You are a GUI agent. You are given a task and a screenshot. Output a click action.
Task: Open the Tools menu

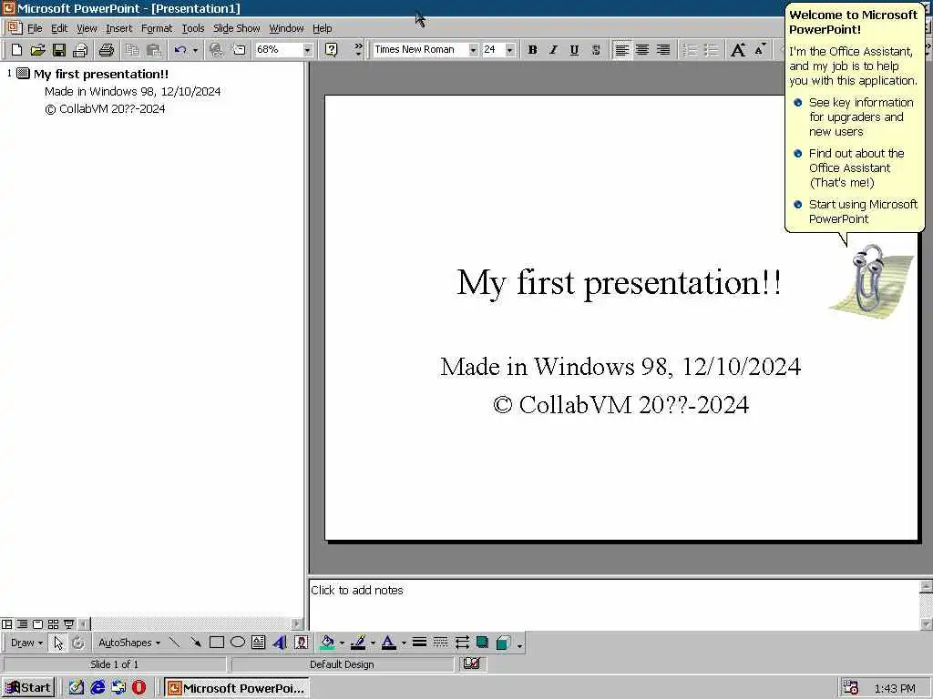point(193,28)
